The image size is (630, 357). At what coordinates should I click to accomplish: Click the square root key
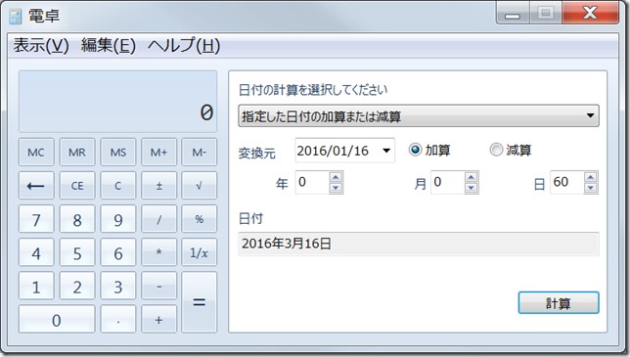[x=200, y=186]
